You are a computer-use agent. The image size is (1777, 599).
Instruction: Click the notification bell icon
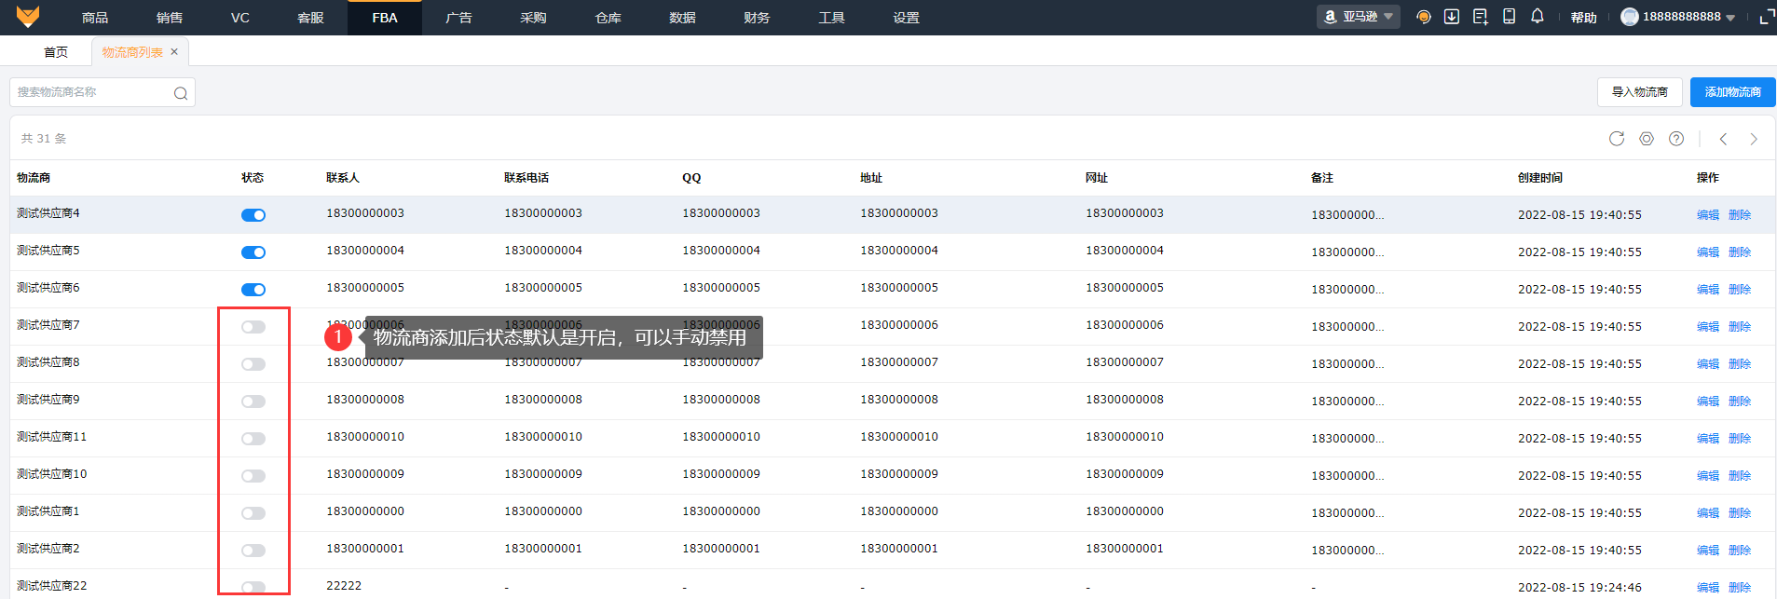click(x=1538, y=17)
